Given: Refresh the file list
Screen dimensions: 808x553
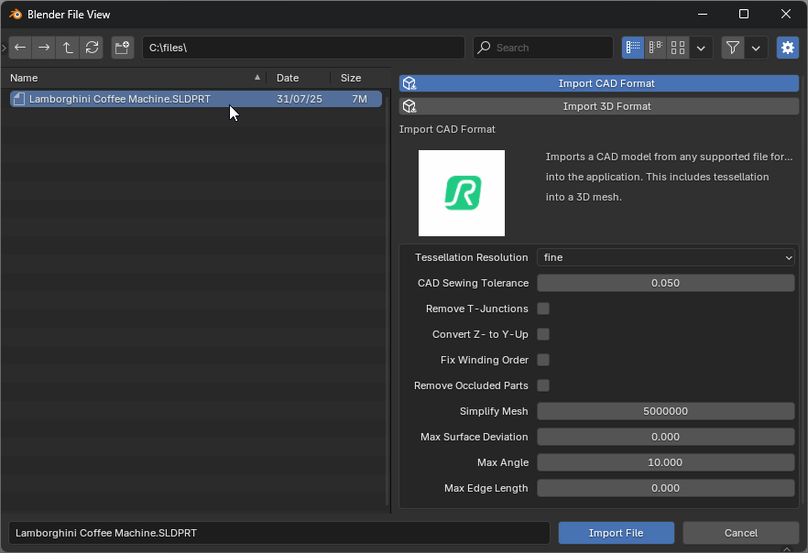Looking at the screenshot, I should coord(92,48).
